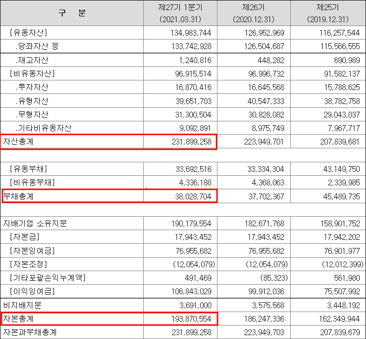
Task: Select value 38,028,704
Action: pos(193,196)
